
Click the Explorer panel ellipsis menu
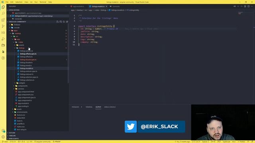tap(66, 6)
